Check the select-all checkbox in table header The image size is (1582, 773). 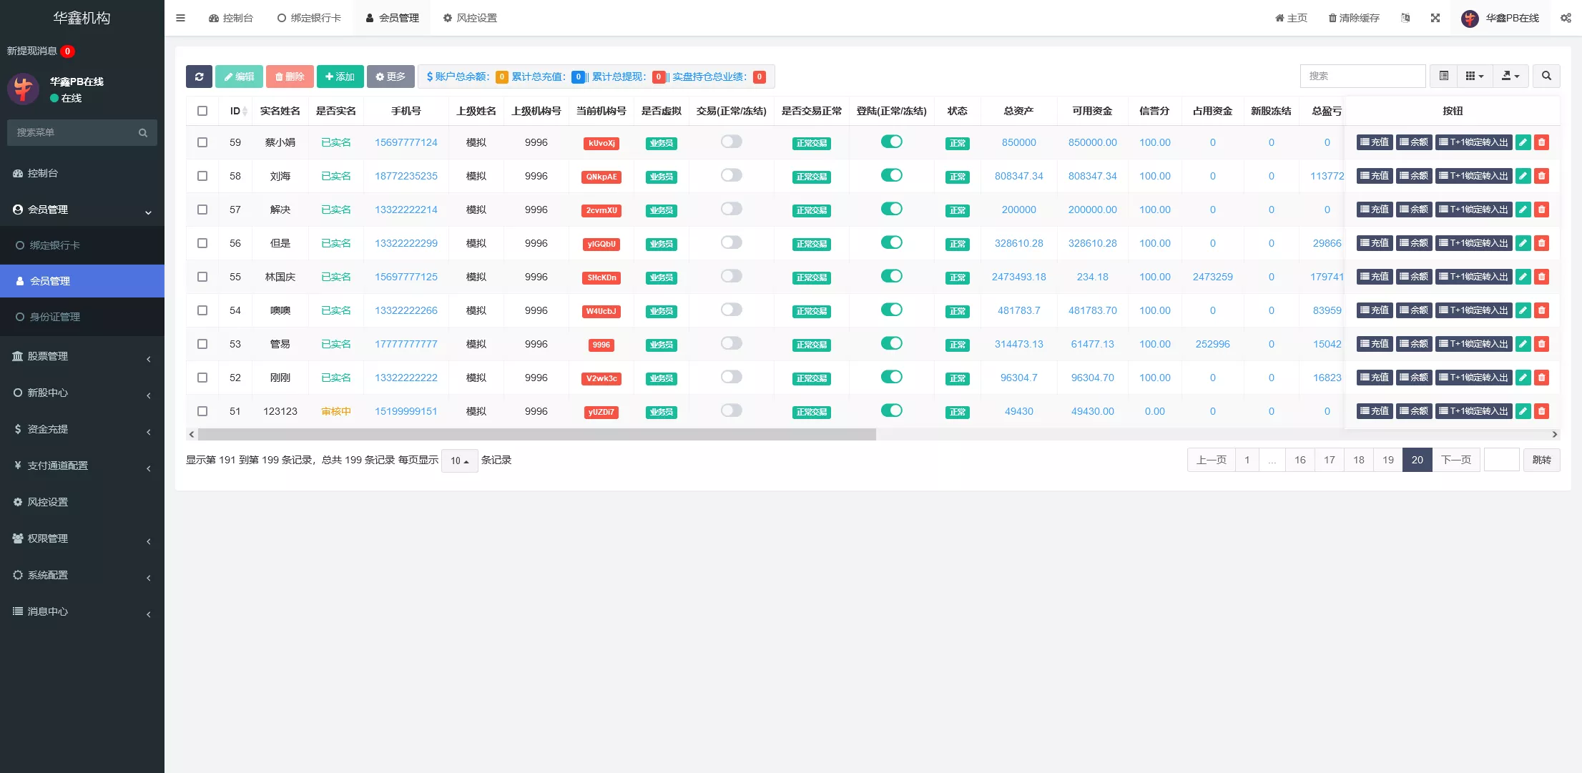tap(202, 111)
